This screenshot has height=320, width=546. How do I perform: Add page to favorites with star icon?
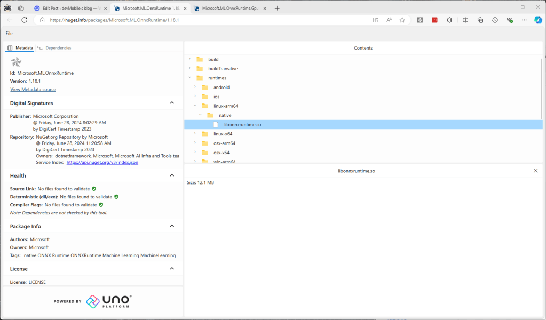pos(402,20)
